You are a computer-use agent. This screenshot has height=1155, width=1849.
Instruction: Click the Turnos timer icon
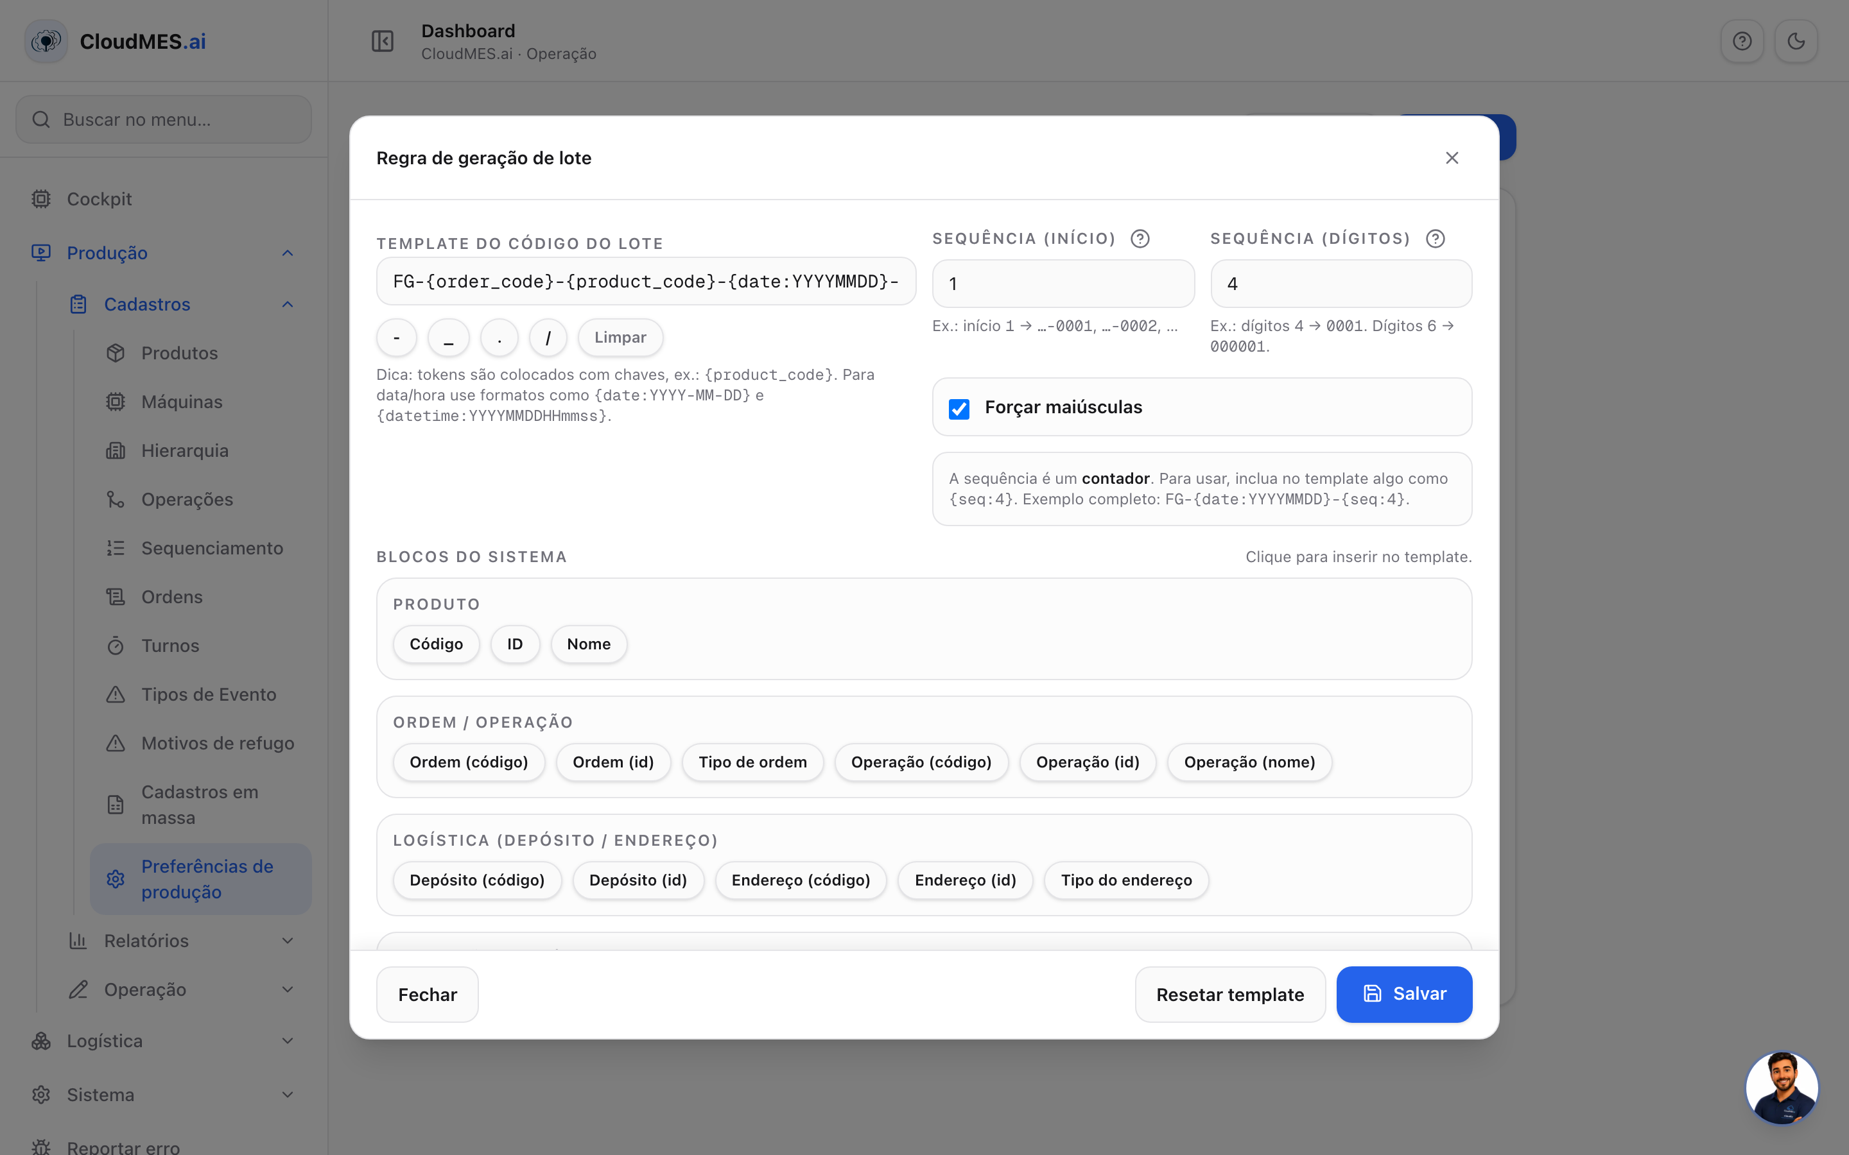[116, 646]
